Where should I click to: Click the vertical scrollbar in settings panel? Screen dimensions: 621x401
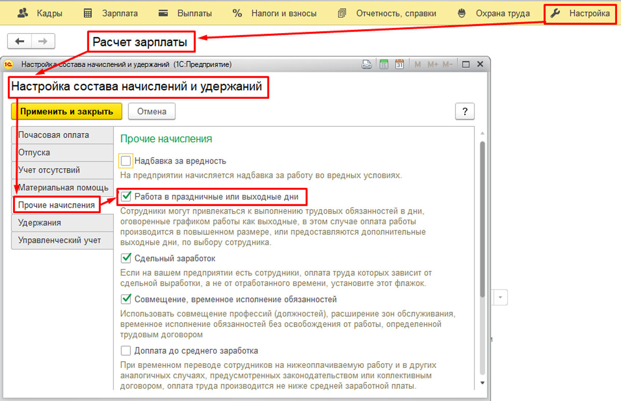tap(482, 217)
